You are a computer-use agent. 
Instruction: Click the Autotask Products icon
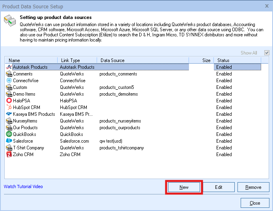(9, 67)
